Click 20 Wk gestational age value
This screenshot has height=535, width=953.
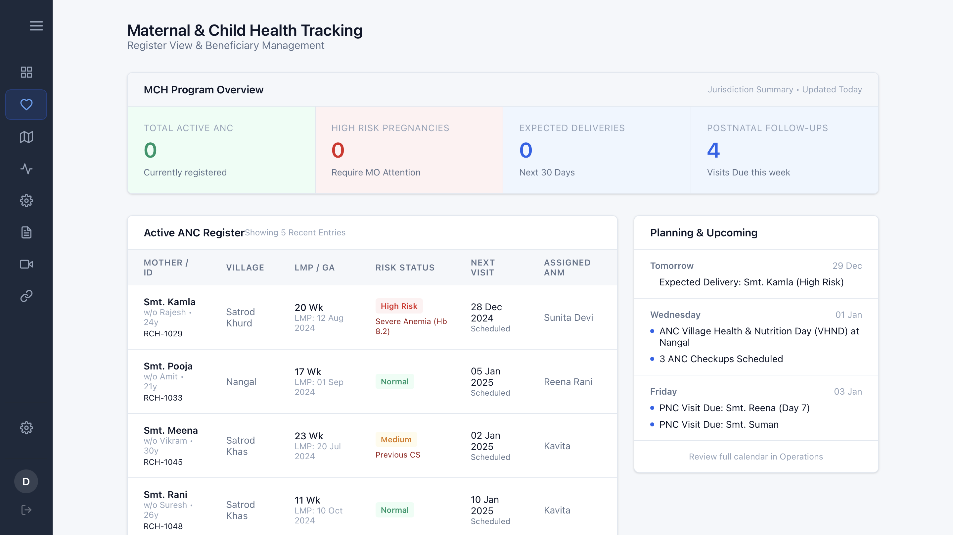pos(308,308)
